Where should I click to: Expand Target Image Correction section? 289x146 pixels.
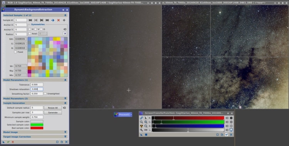[65, 137]
